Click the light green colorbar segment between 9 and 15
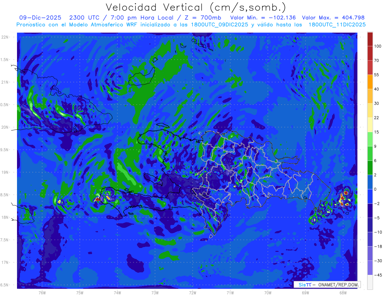Image resolution: width=385 pixels, height=297 pixels. [370, 139]
